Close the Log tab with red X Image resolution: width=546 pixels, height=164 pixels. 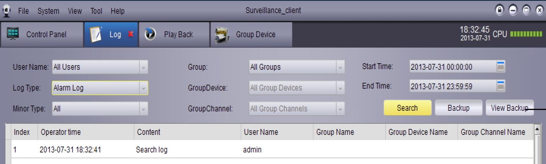(130, 34)
